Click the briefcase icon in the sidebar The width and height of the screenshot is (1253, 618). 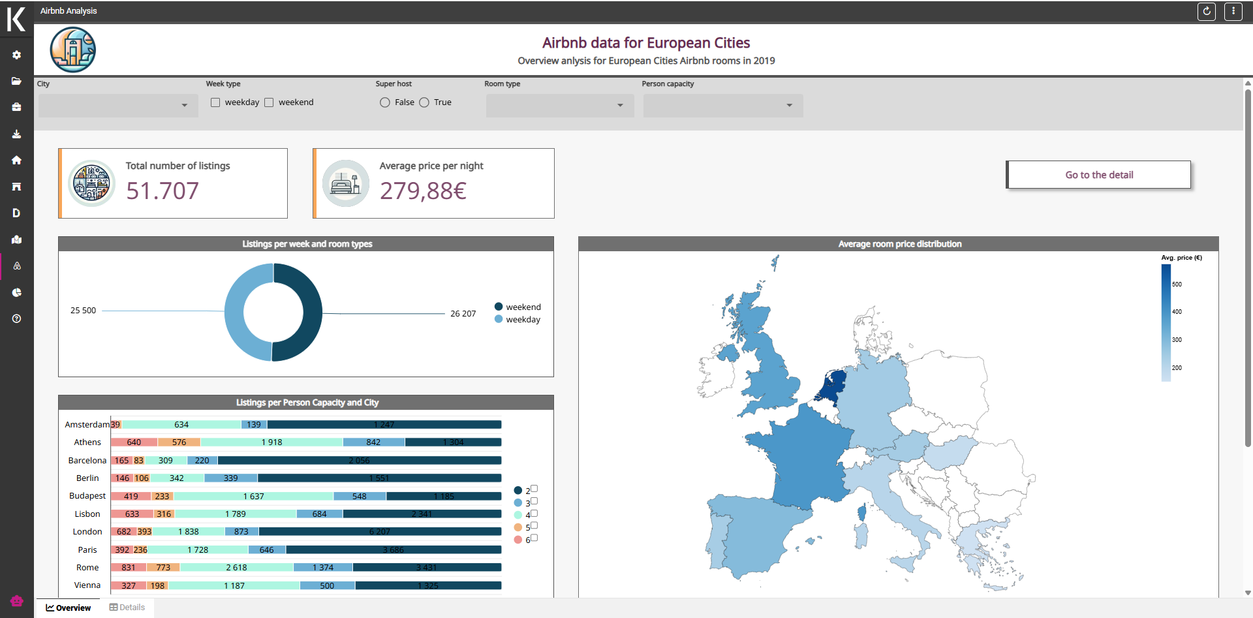16,107
